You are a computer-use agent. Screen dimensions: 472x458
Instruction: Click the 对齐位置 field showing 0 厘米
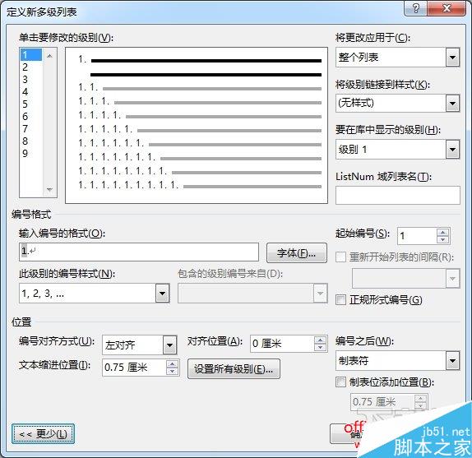coord(282,344)
